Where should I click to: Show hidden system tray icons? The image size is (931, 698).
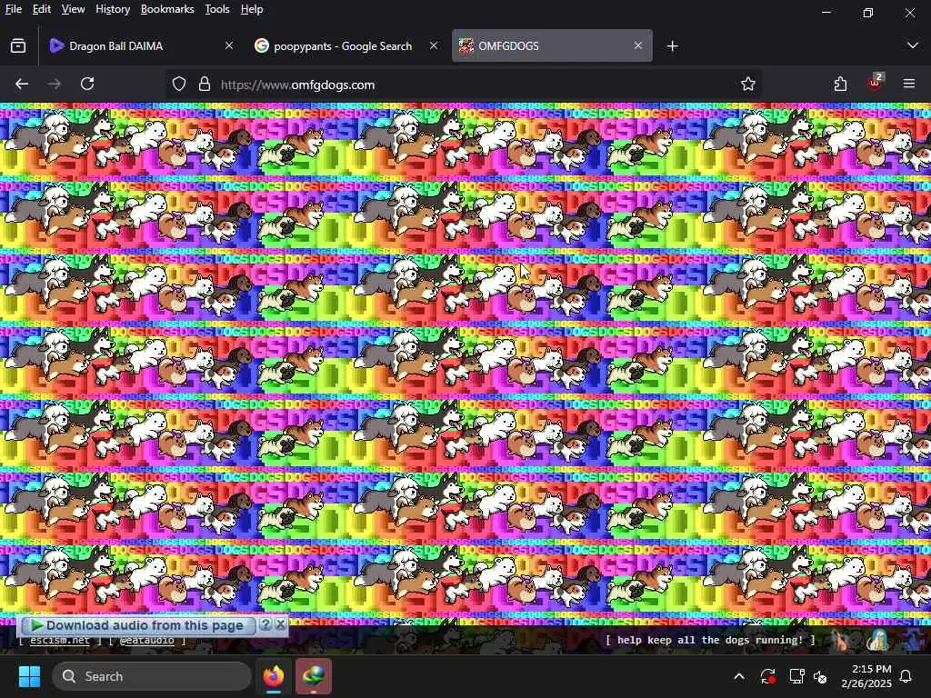coord(738,676)
